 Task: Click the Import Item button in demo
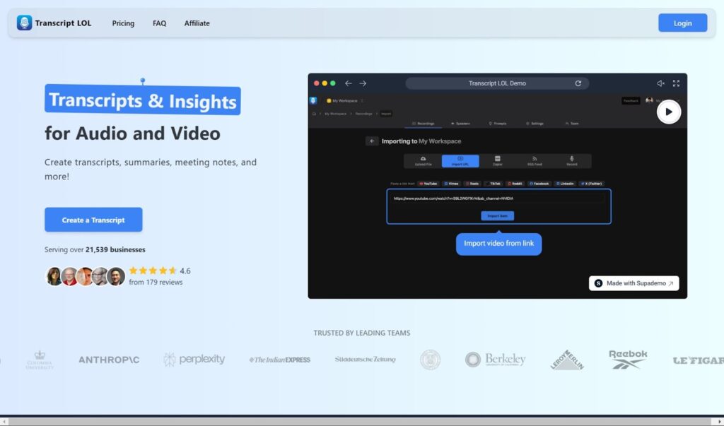(x=498, y=215)
